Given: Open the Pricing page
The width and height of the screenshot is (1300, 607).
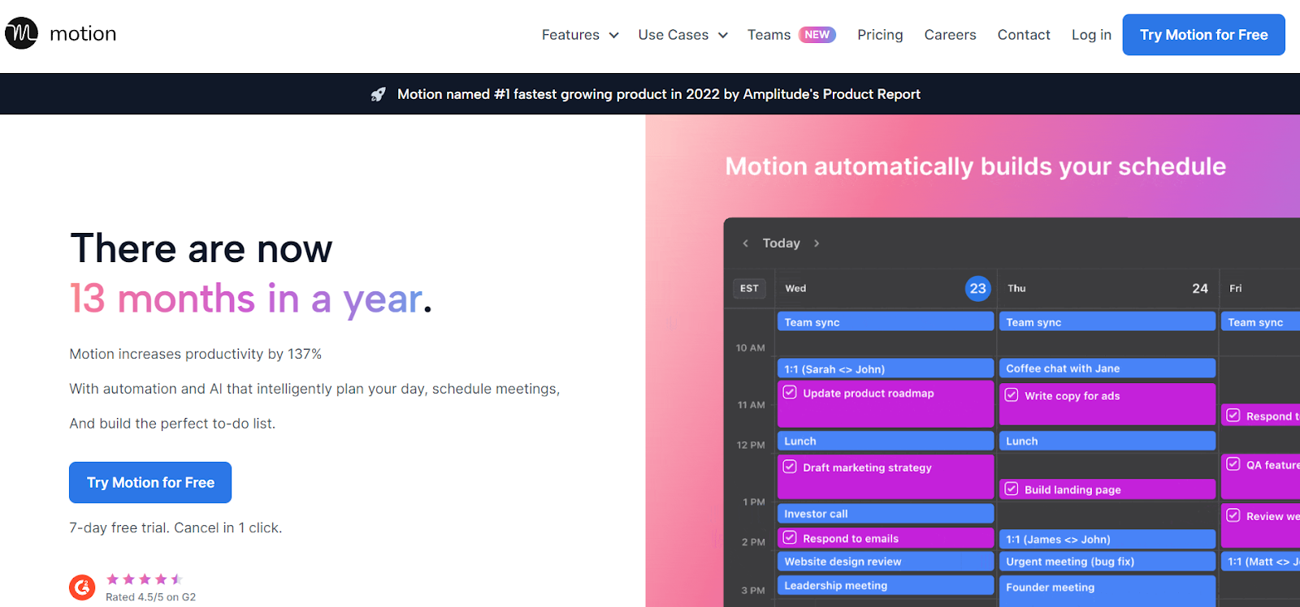Looking at the screenshot, I should (x=880, y=35).
